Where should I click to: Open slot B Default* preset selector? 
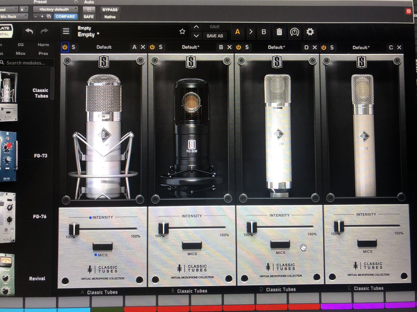191,47
